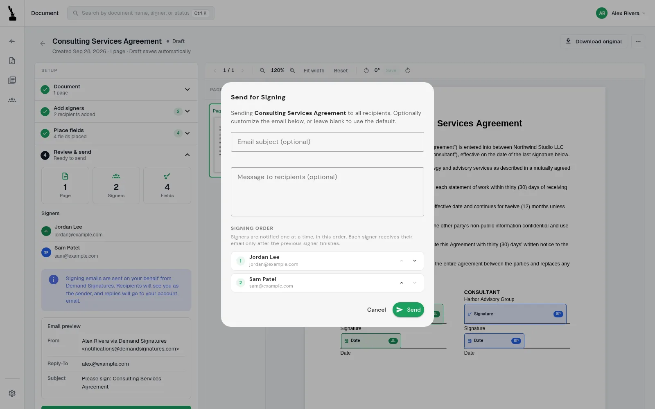Screen dimensions: 655x409
Task: Collapse the Review & send section
Action: 116,155
